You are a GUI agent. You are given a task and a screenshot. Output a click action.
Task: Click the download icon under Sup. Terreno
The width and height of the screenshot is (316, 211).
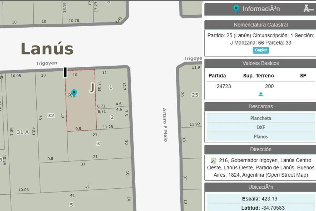click(x=261, y=94)
